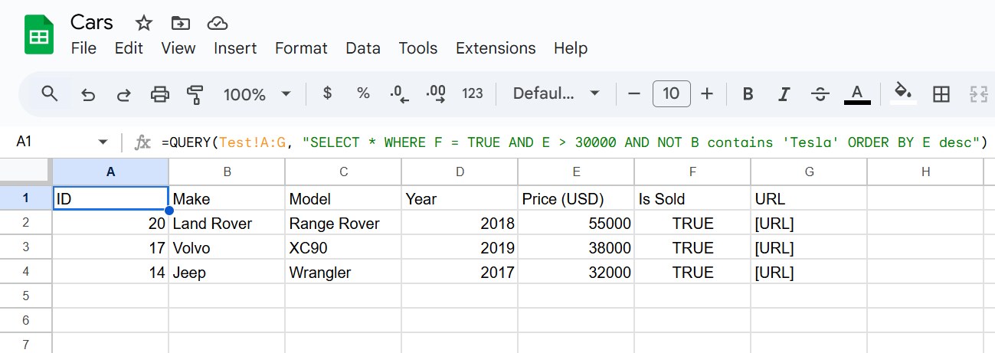Select the price cell 38000
995x353 pixels.
[576, 247]
